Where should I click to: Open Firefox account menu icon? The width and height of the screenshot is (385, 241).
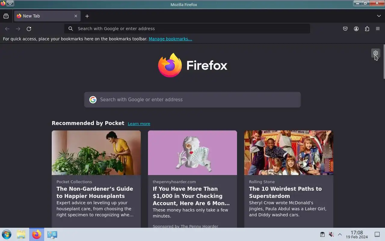pyautogui.click(x=356, y=29)
